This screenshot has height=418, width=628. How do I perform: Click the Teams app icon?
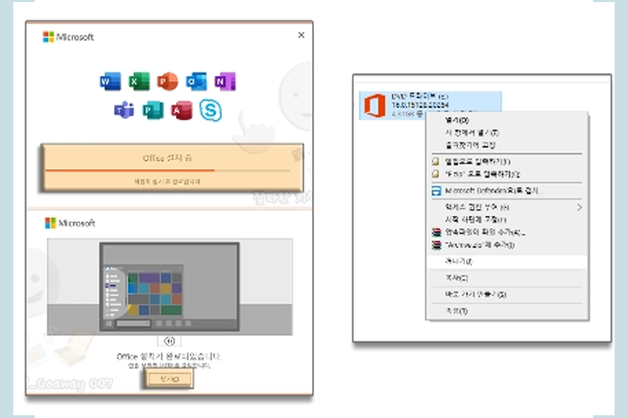(124, 110)
